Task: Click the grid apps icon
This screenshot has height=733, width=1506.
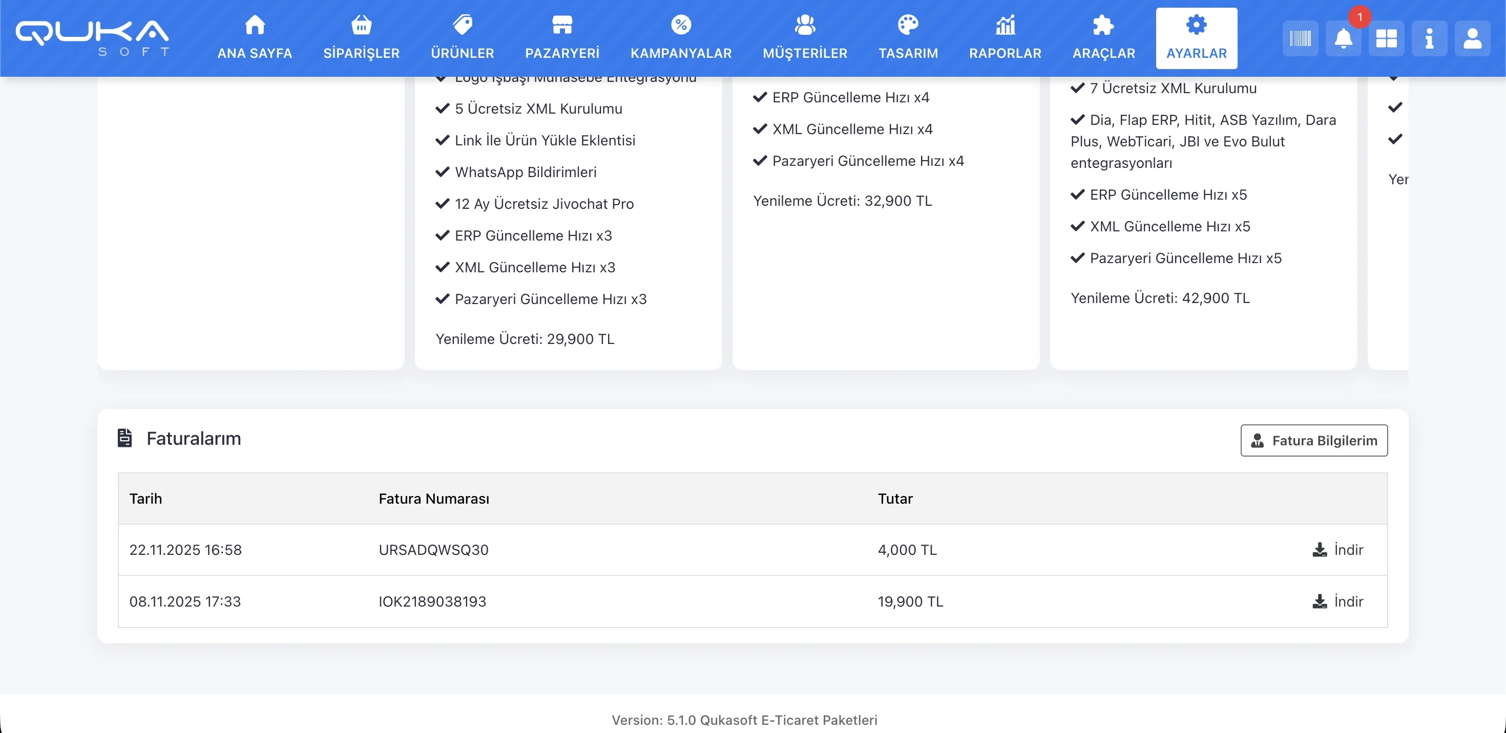Action: point(1386,38)
